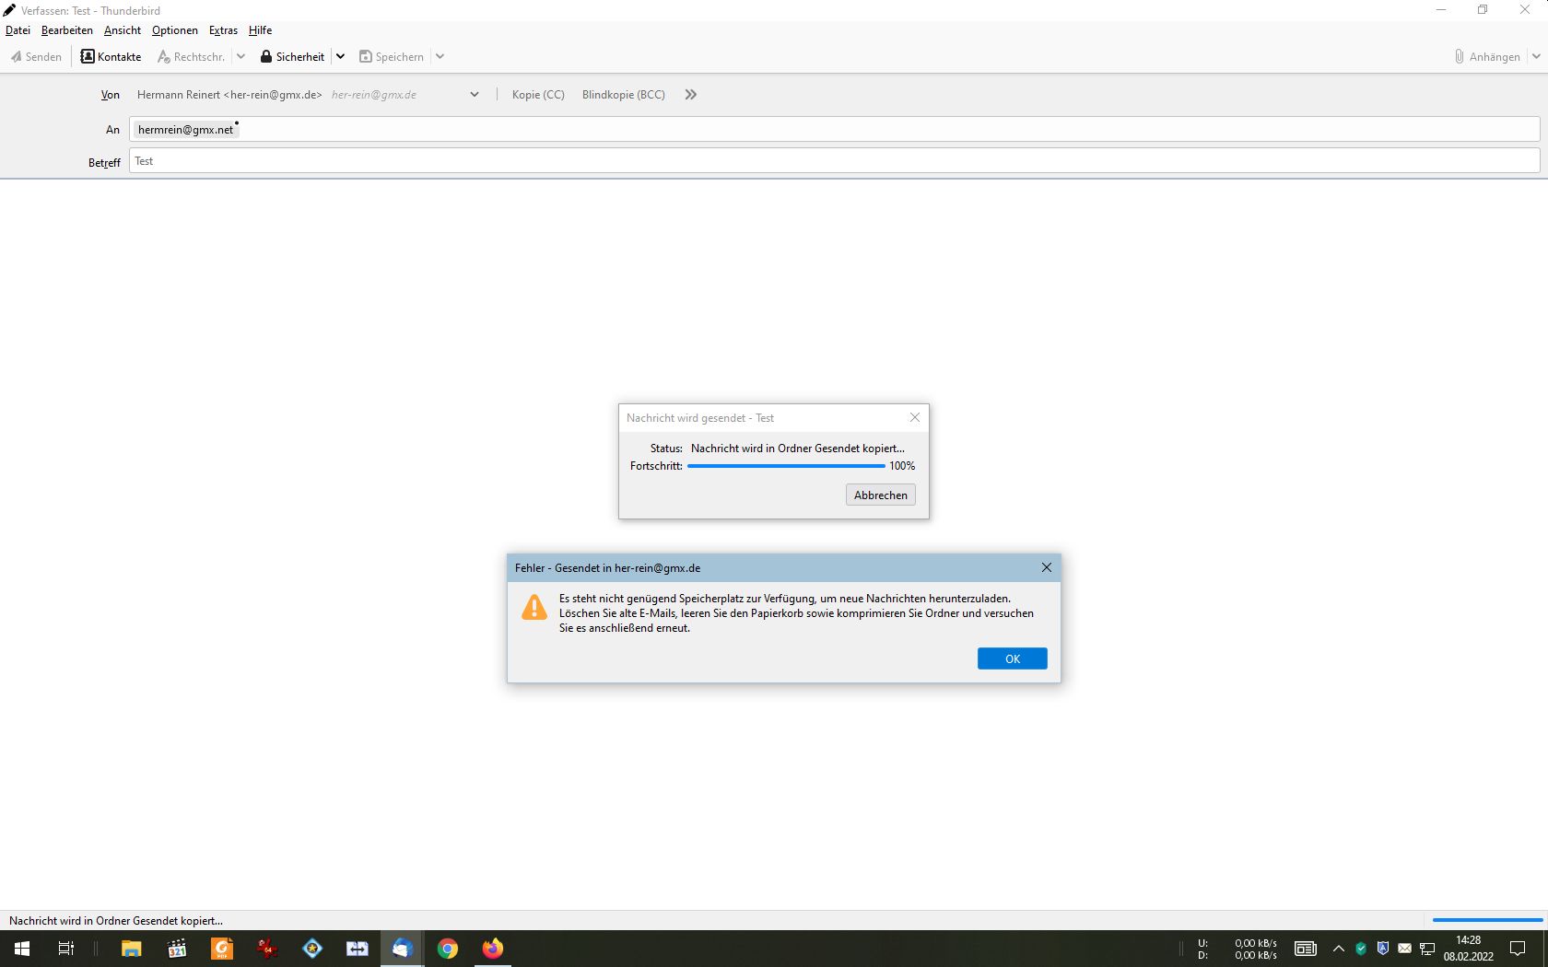Click the Sicherheit lock button
The width and height of the screenshot is (1548, 967).
[x=292, y=57]
